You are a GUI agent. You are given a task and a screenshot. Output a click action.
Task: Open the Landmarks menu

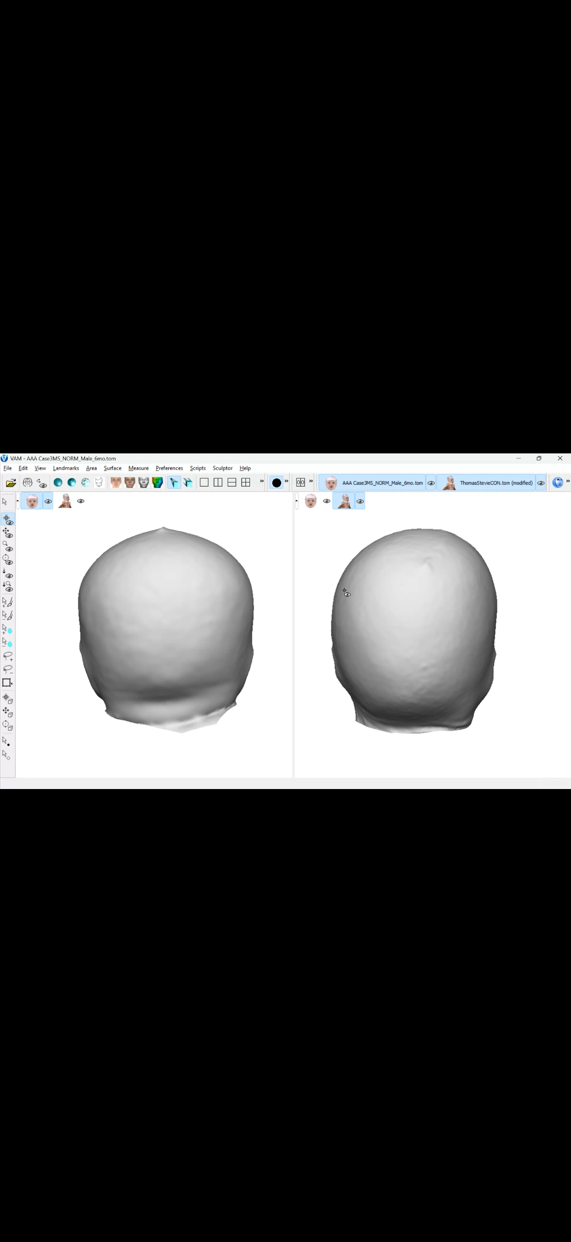pyautogui.click(x=66, y=468)
